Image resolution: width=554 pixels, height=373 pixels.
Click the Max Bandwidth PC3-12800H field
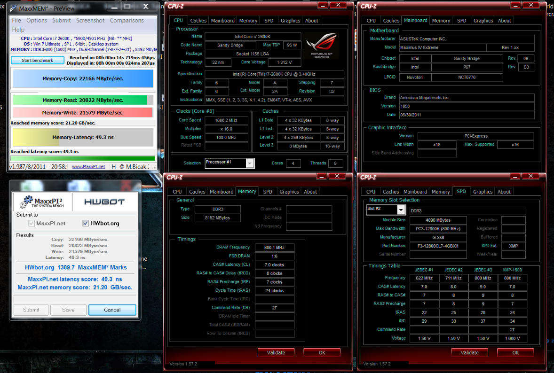[438, 229]
